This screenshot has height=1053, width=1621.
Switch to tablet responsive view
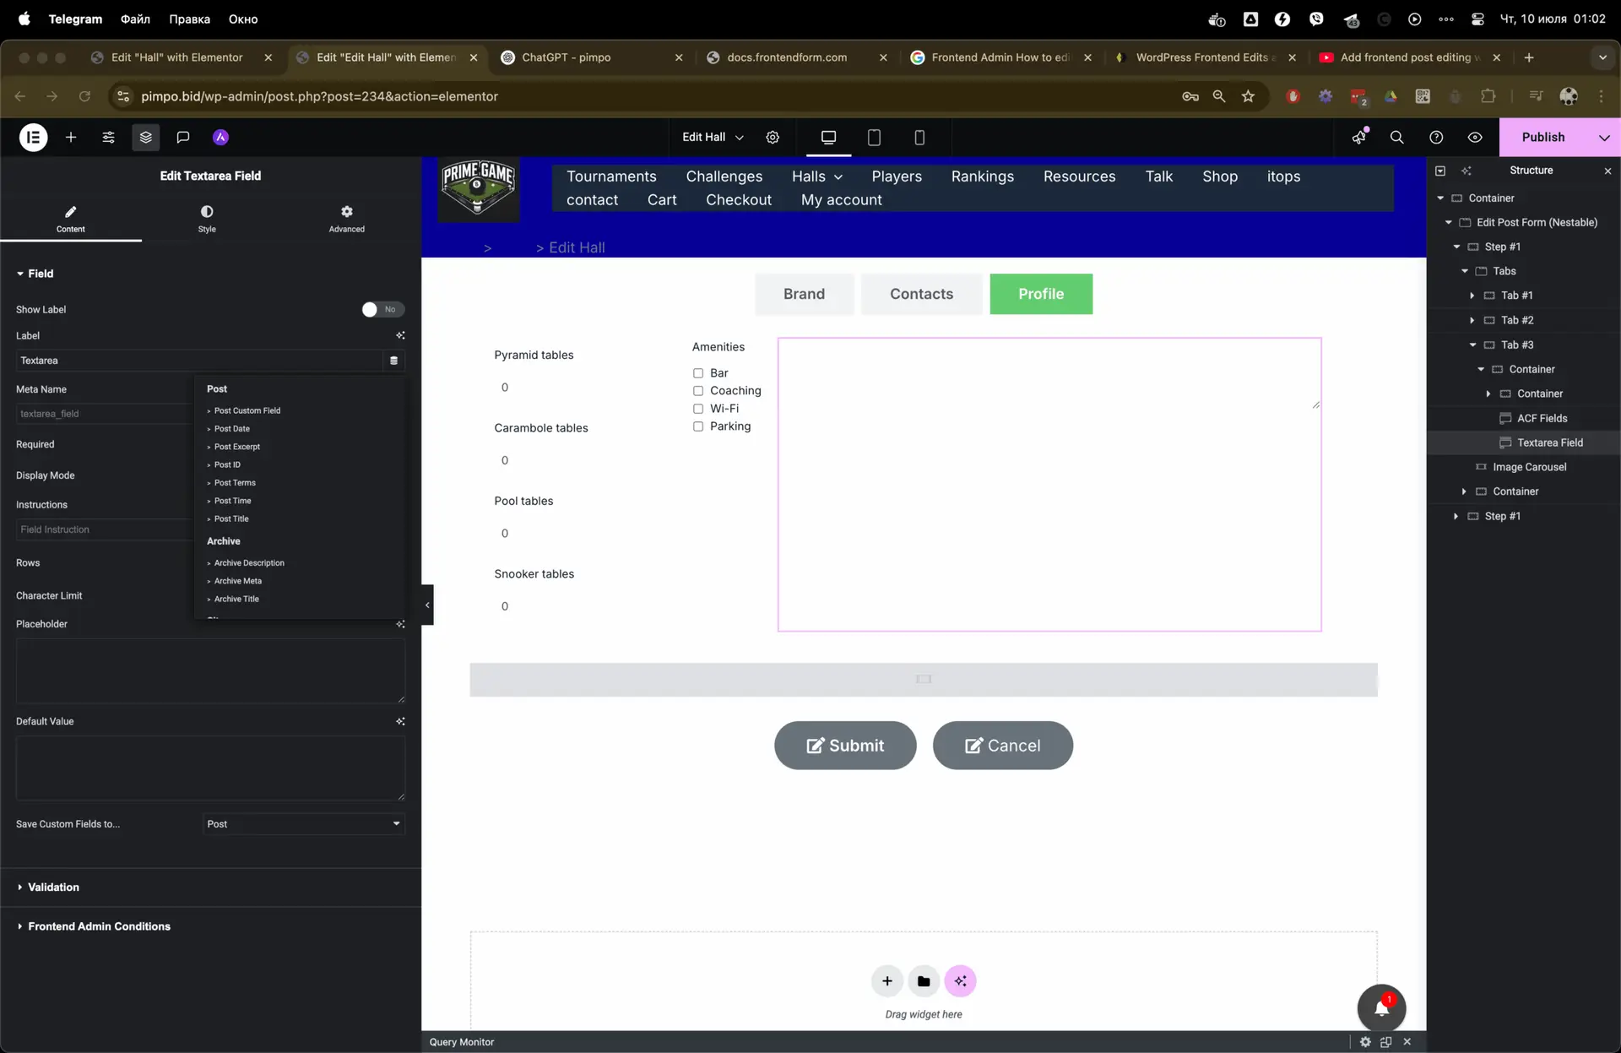[874, 137]
